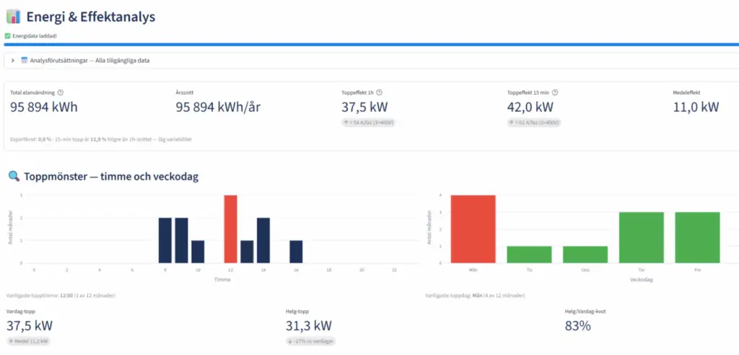Image resolution: width=739 pixels, height=355 pixels.
Task: Click the blue loading progress bar
Action: (369, 44)
